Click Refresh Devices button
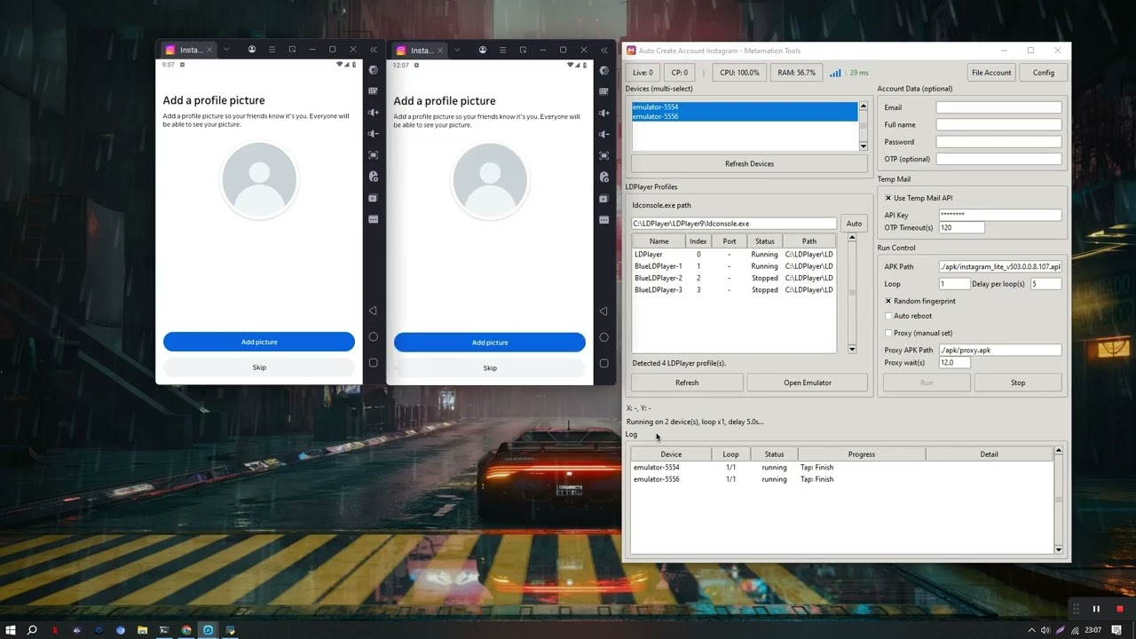This screenshot has width=1136, height=639. [749, 164]
